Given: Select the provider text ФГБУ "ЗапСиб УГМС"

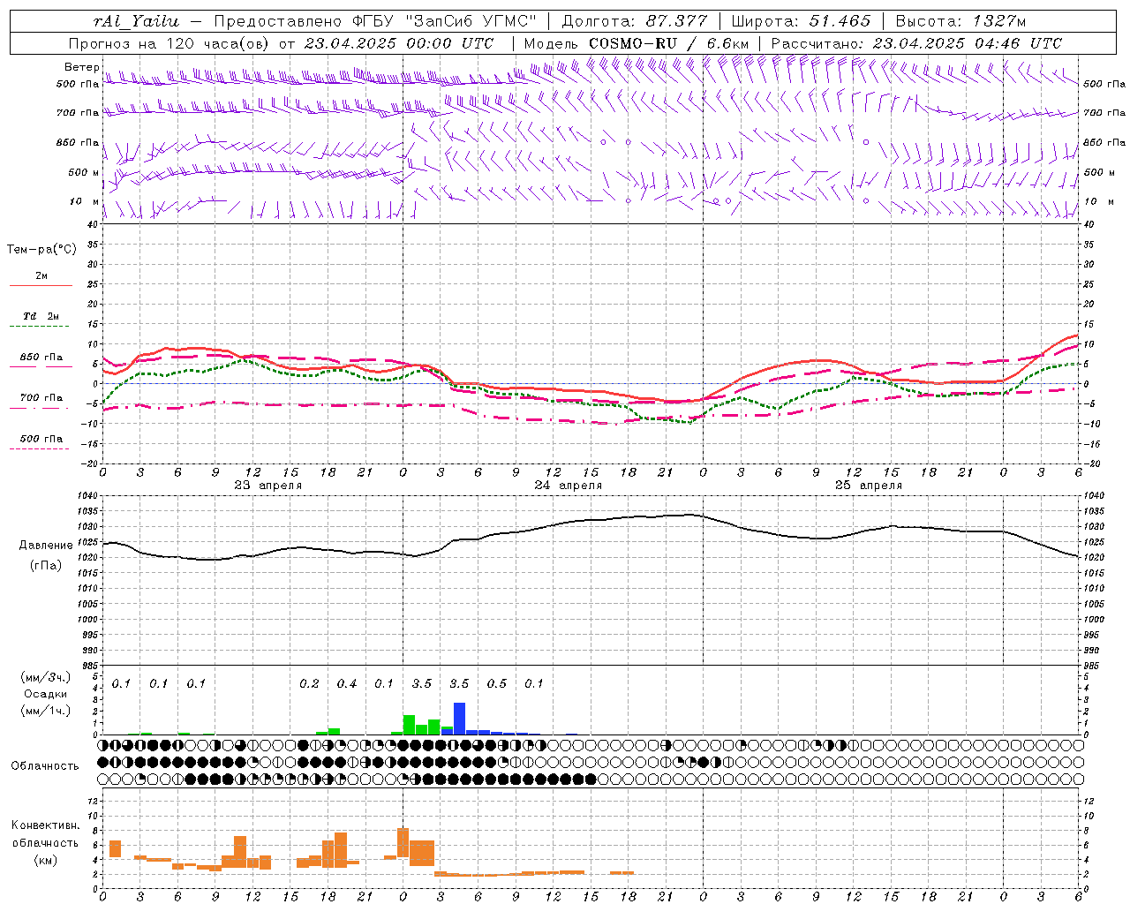Looking at the screenshot, I should (x=446, y=21).
